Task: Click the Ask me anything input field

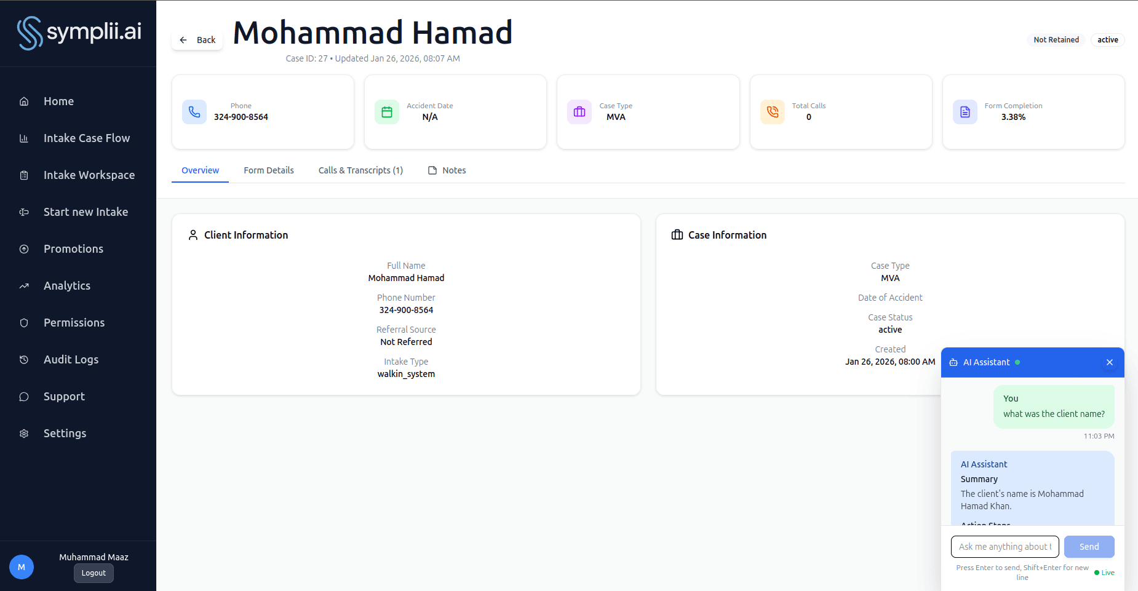Action: pyautogui.click(x=1005, y=547)
